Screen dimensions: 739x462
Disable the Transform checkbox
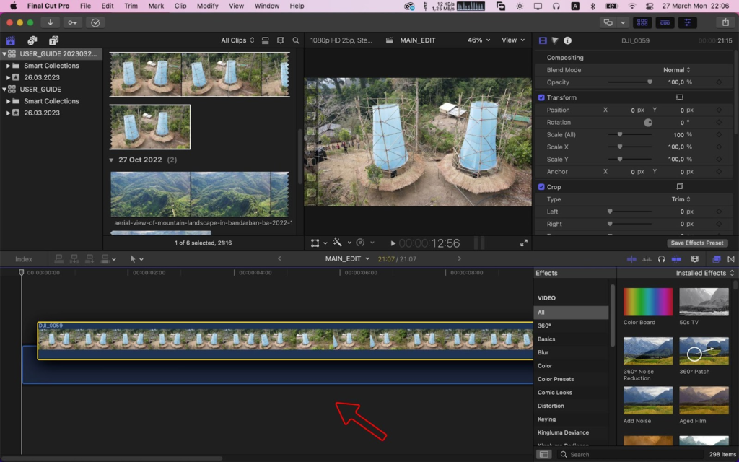(541, 97)
